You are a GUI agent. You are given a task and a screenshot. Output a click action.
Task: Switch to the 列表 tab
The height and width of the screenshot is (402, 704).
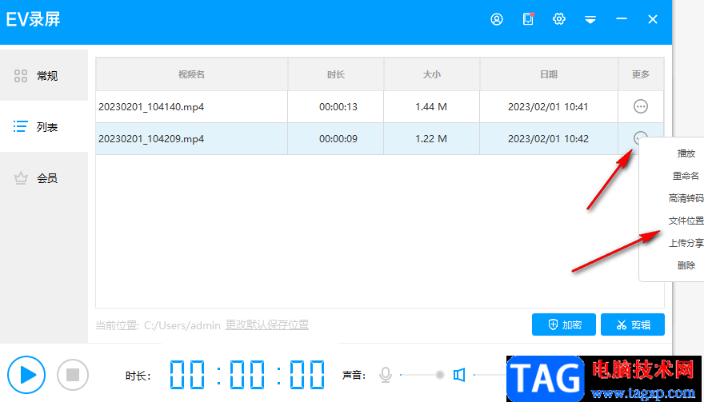click(x=44, y=126)
